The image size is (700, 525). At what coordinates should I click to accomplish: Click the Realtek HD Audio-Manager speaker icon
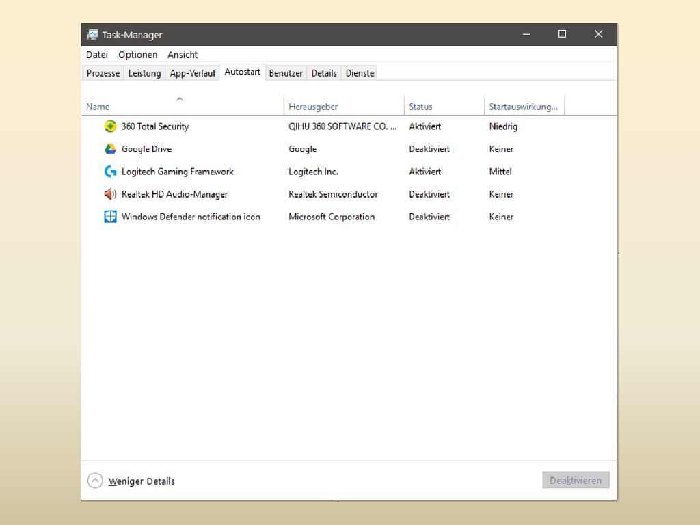pos(110,194)
